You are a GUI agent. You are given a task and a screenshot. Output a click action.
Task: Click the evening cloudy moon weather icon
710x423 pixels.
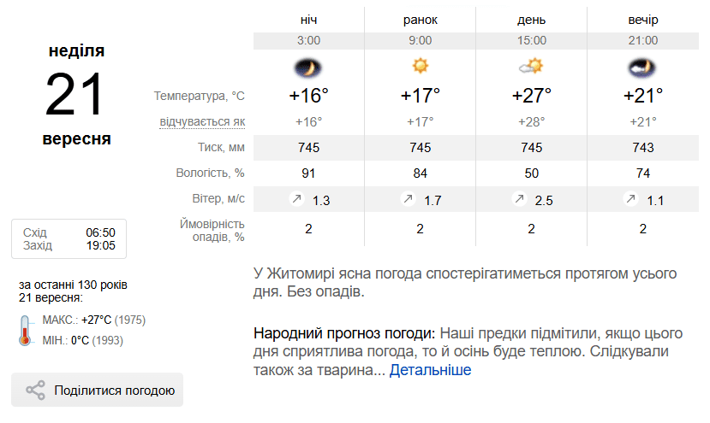click(641, 67)
